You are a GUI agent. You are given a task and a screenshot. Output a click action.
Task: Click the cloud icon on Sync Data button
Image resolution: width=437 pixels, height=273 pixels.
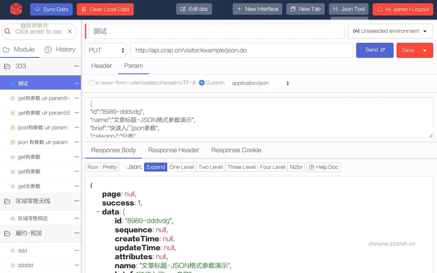point(37,9)
